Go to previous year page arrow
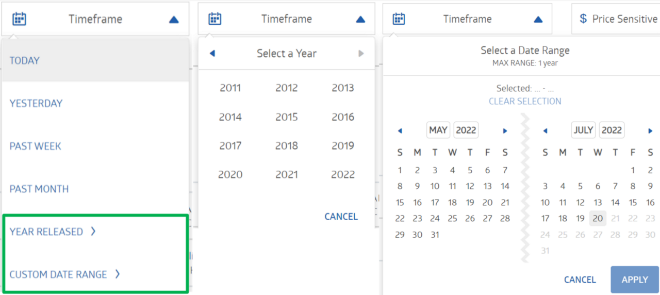This screenshot has width=660, height=295. click(212, 54)
